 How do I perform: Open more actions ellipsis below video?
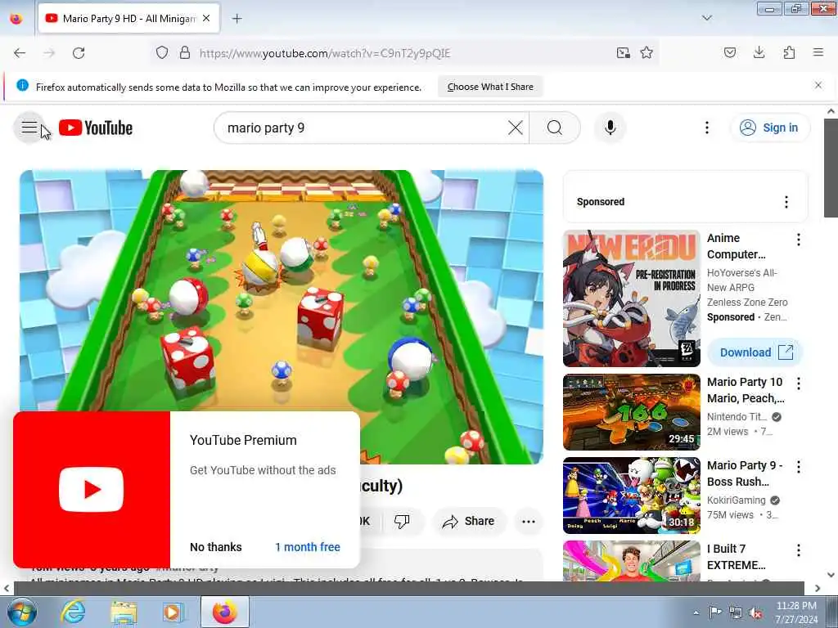pos(529,521)
